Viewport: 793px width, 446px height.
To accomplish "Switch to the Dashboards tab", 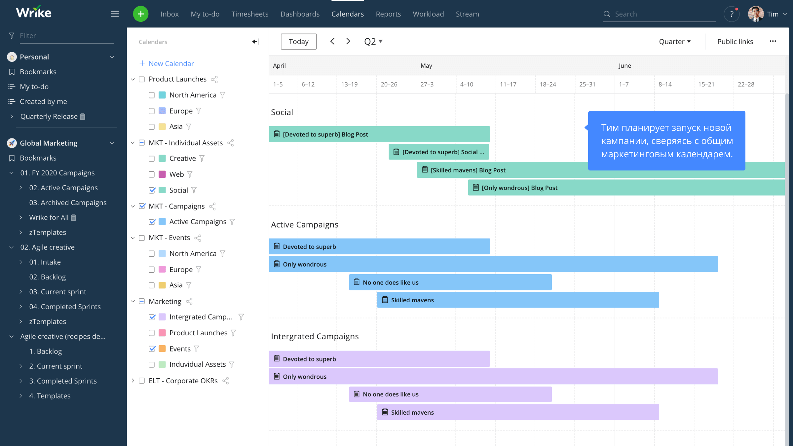I will coord(300,14).
